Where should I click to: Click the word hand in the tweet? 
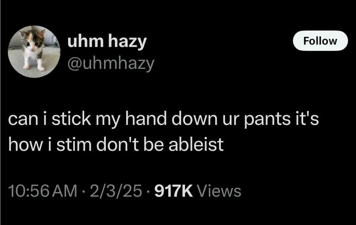coord(146,119)
